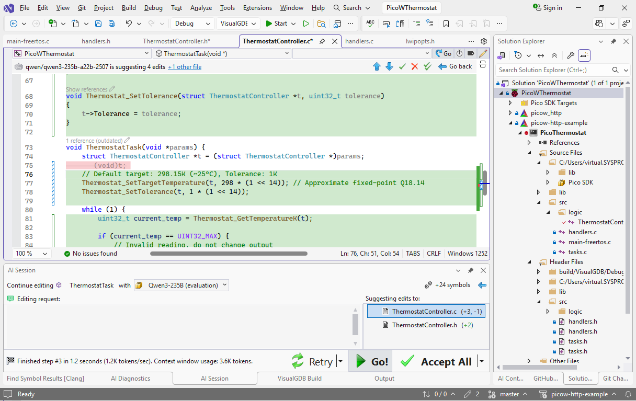Open the Debug configuration dropdown

pos(192,24)
